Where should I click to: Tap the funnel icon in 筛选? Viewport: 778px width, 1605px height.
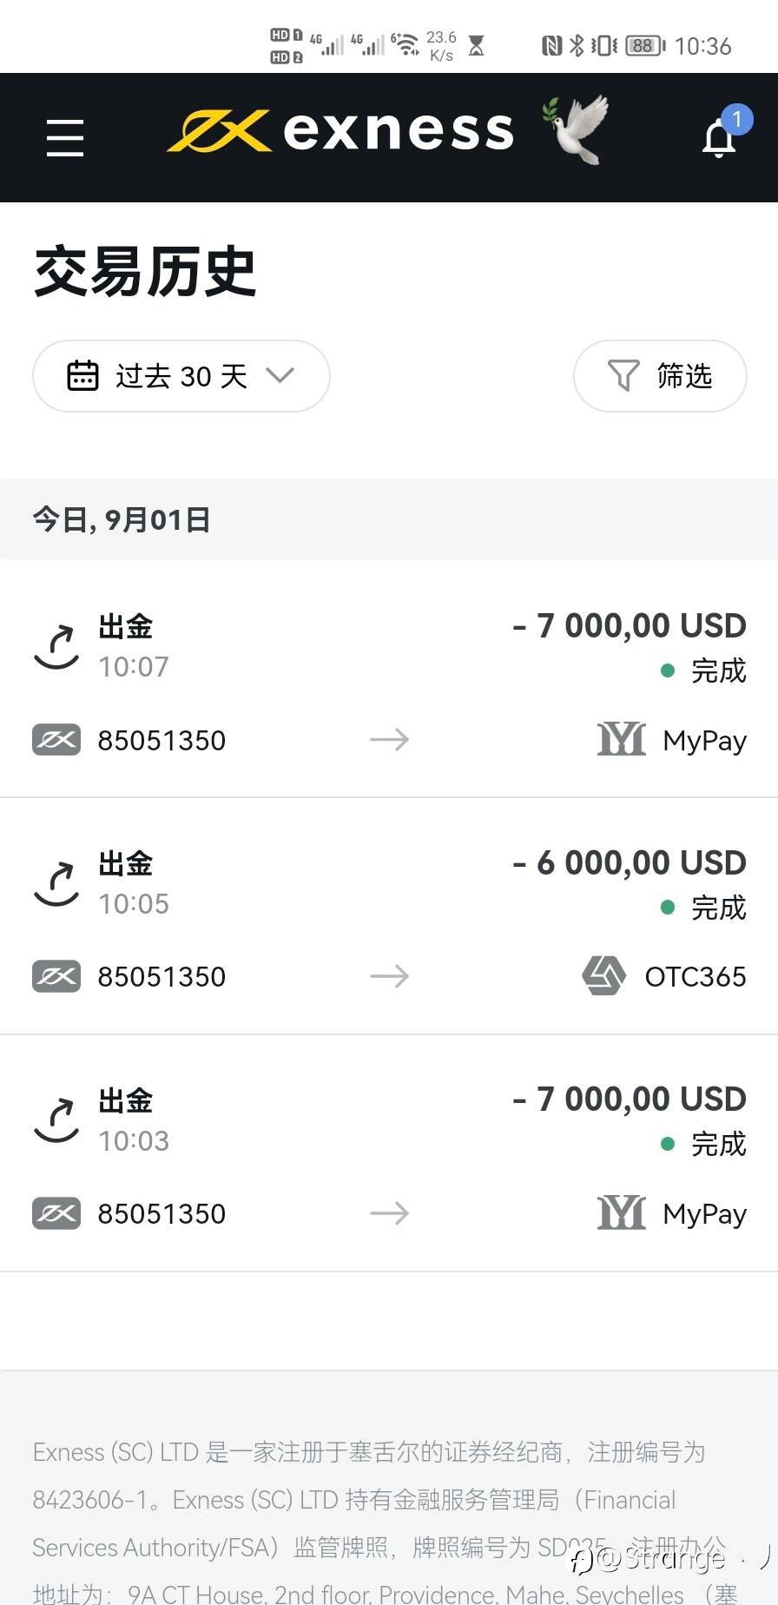coord(623,375)
